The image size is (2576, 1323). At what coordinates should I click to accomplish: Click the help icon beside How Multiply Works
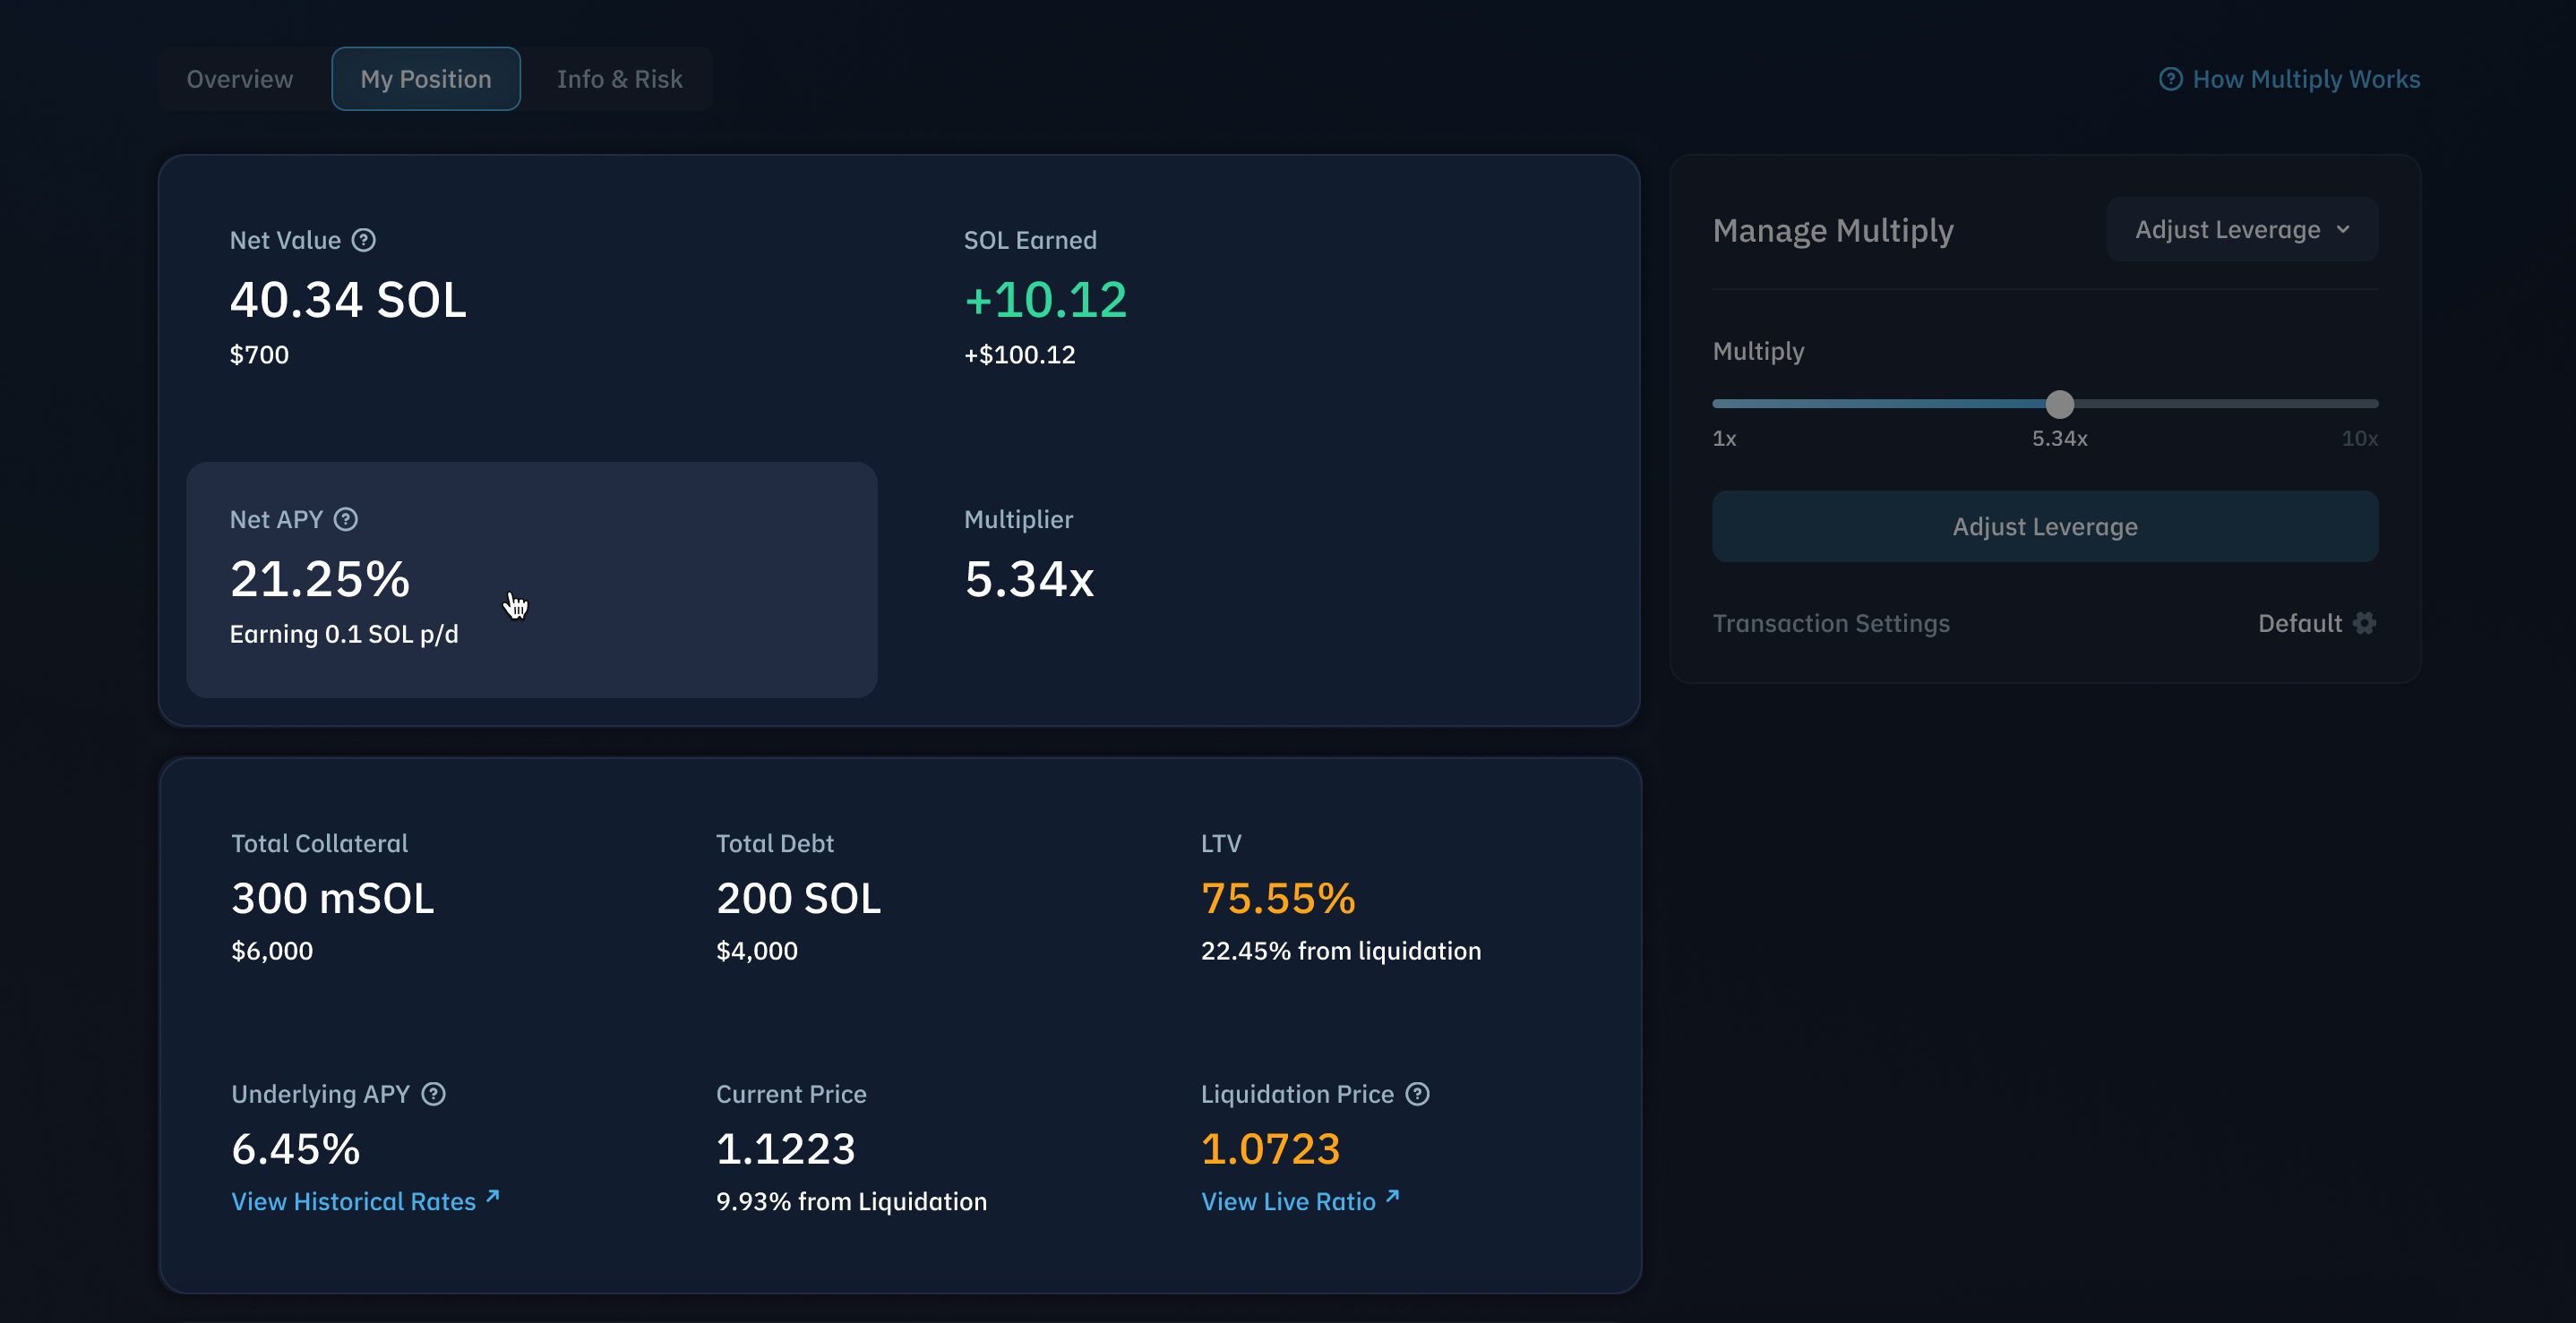coord(2170,79)
